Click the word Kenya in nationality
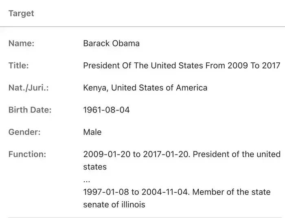The image size is (285, 218). (x=95, y=88)
